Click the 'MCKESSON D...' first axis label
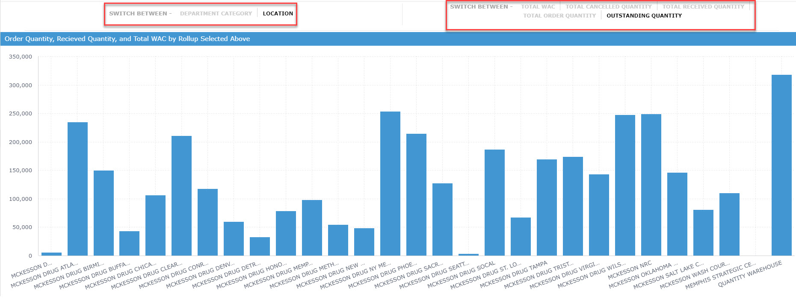796x303 pixels. click(x=32, y=270)
